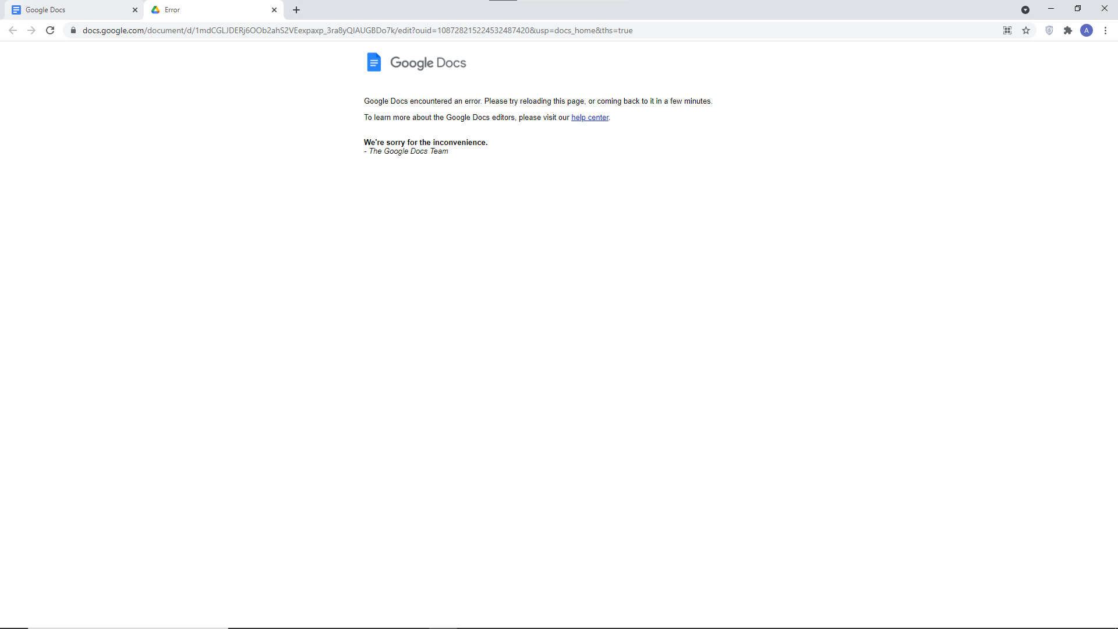This screenshot has width=1118, height=629.
Task: Close the Error tab
Action: tap(274, 10)
